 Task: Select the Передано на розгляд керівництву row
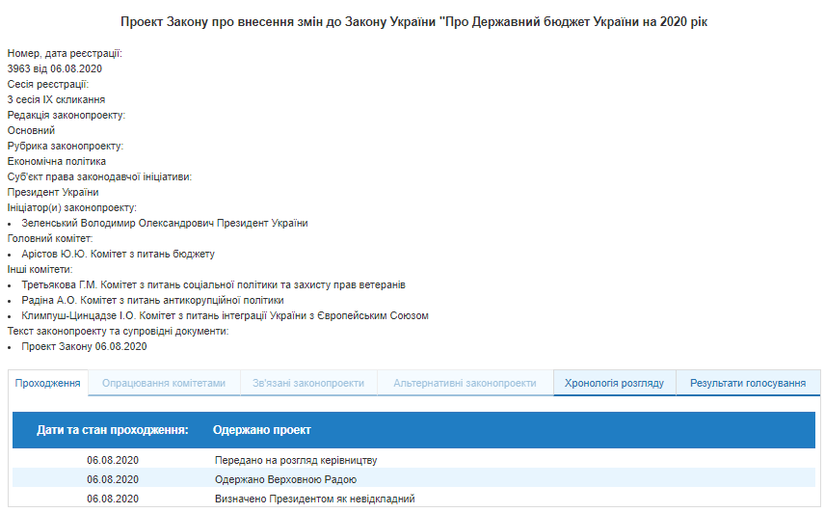click(x=295, y=460)
